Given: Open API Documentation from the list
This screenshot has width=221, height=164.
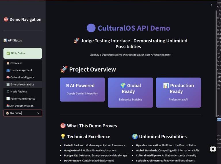Looking at the screenshot, I should click(23, 106).
